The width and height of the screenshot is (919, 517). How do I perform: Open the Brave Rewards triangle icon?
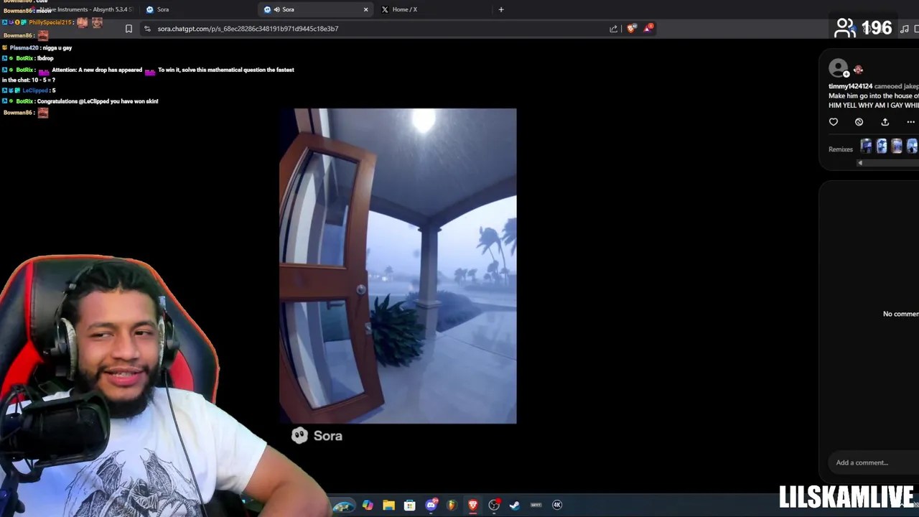coord(648,28)
